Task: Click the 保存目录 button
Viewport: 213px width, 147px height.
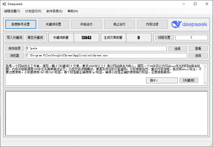Action: coord(15,49)
